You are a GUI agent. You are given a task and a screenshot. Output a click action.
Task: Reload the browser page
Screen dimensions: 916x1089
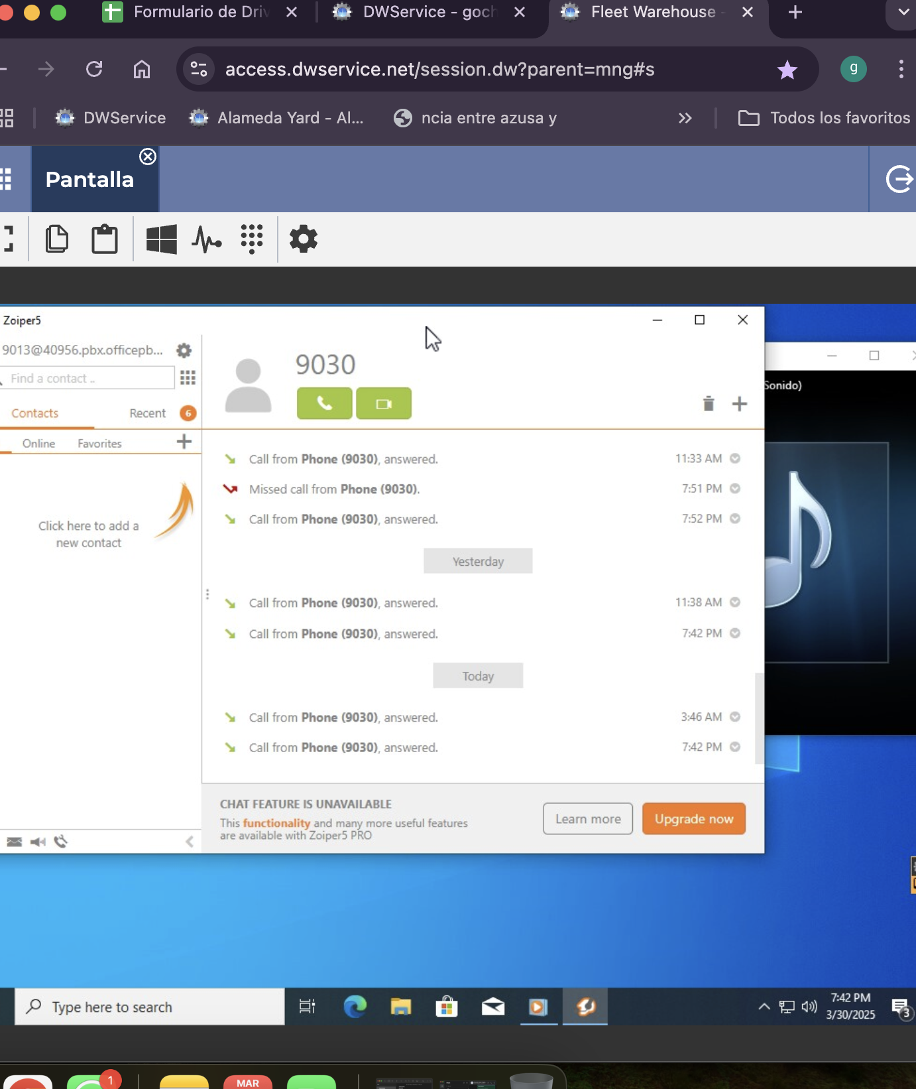pos(94,69)
